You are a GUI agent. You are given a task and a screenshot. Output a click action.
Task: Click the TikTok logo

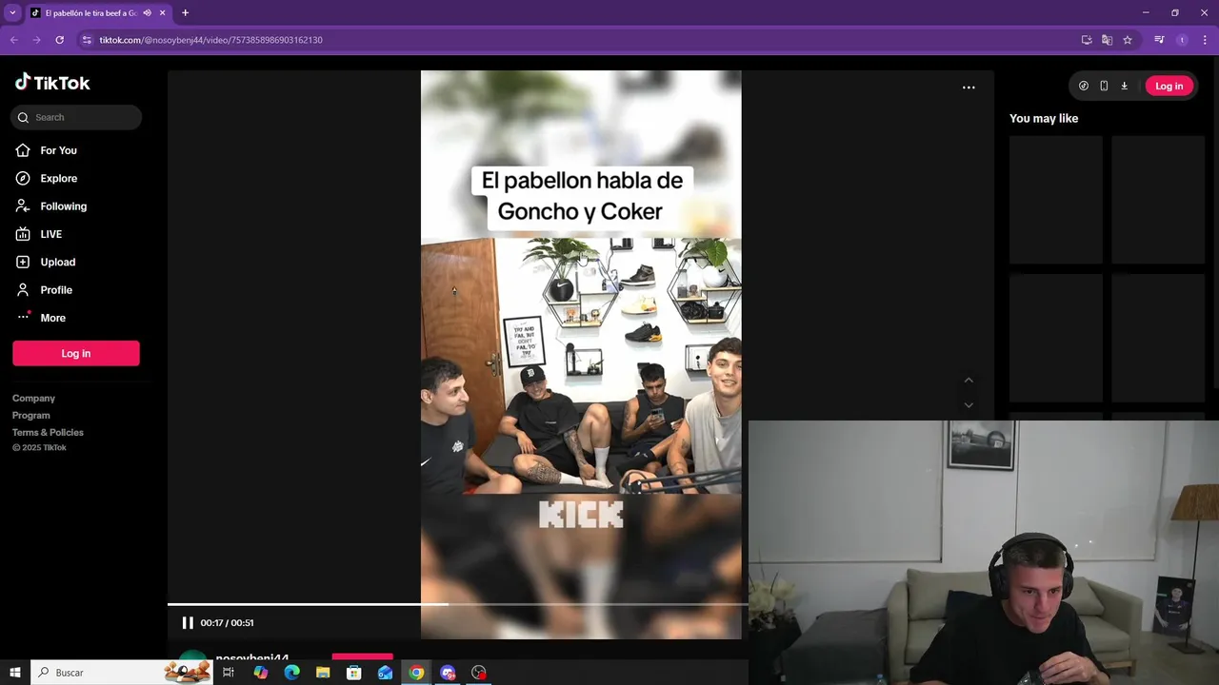[52, 83]
